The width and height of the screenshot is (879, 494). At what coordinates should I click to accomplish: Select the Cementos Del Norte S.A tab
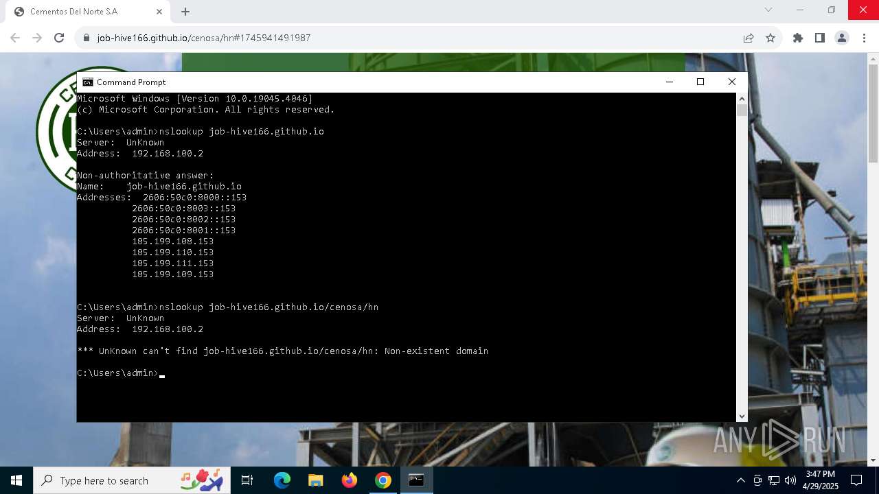pyautogui.click(x=87, y=12)
